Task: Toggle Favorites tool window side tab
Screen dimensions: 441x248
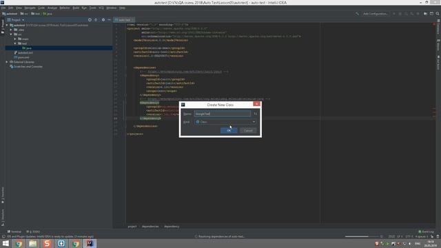Action: (3, 195)
